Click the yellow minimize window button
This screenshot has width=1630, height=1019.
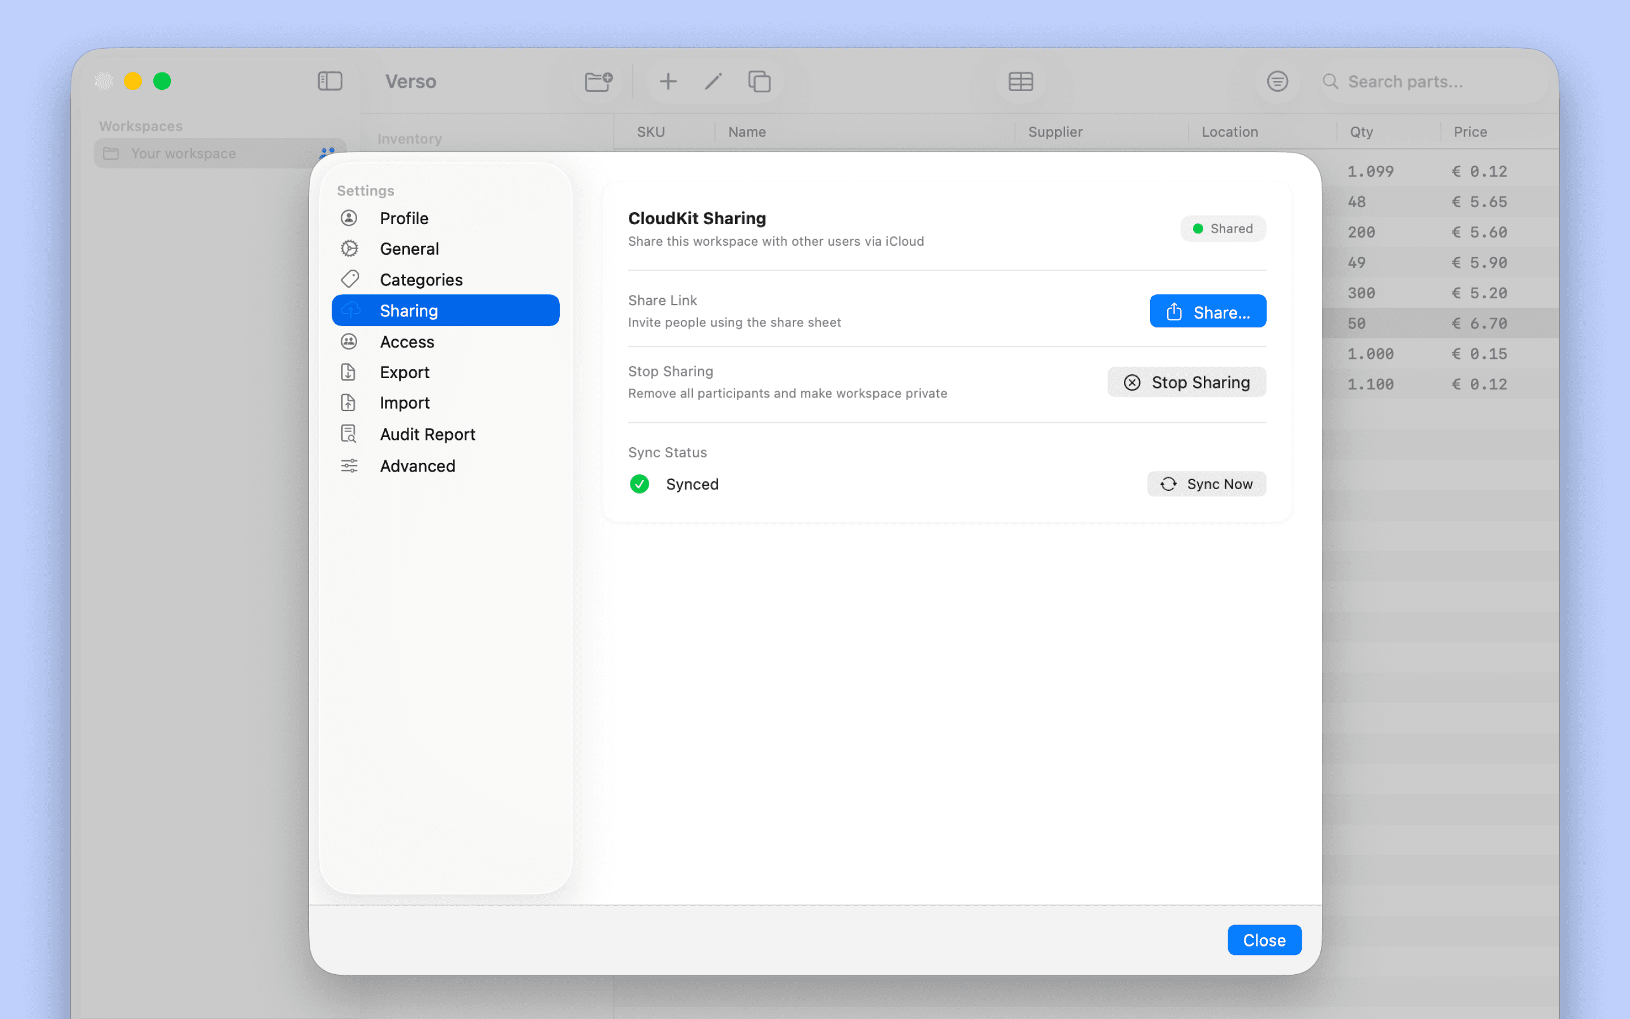pyautogui.click(x=132, y=82)
